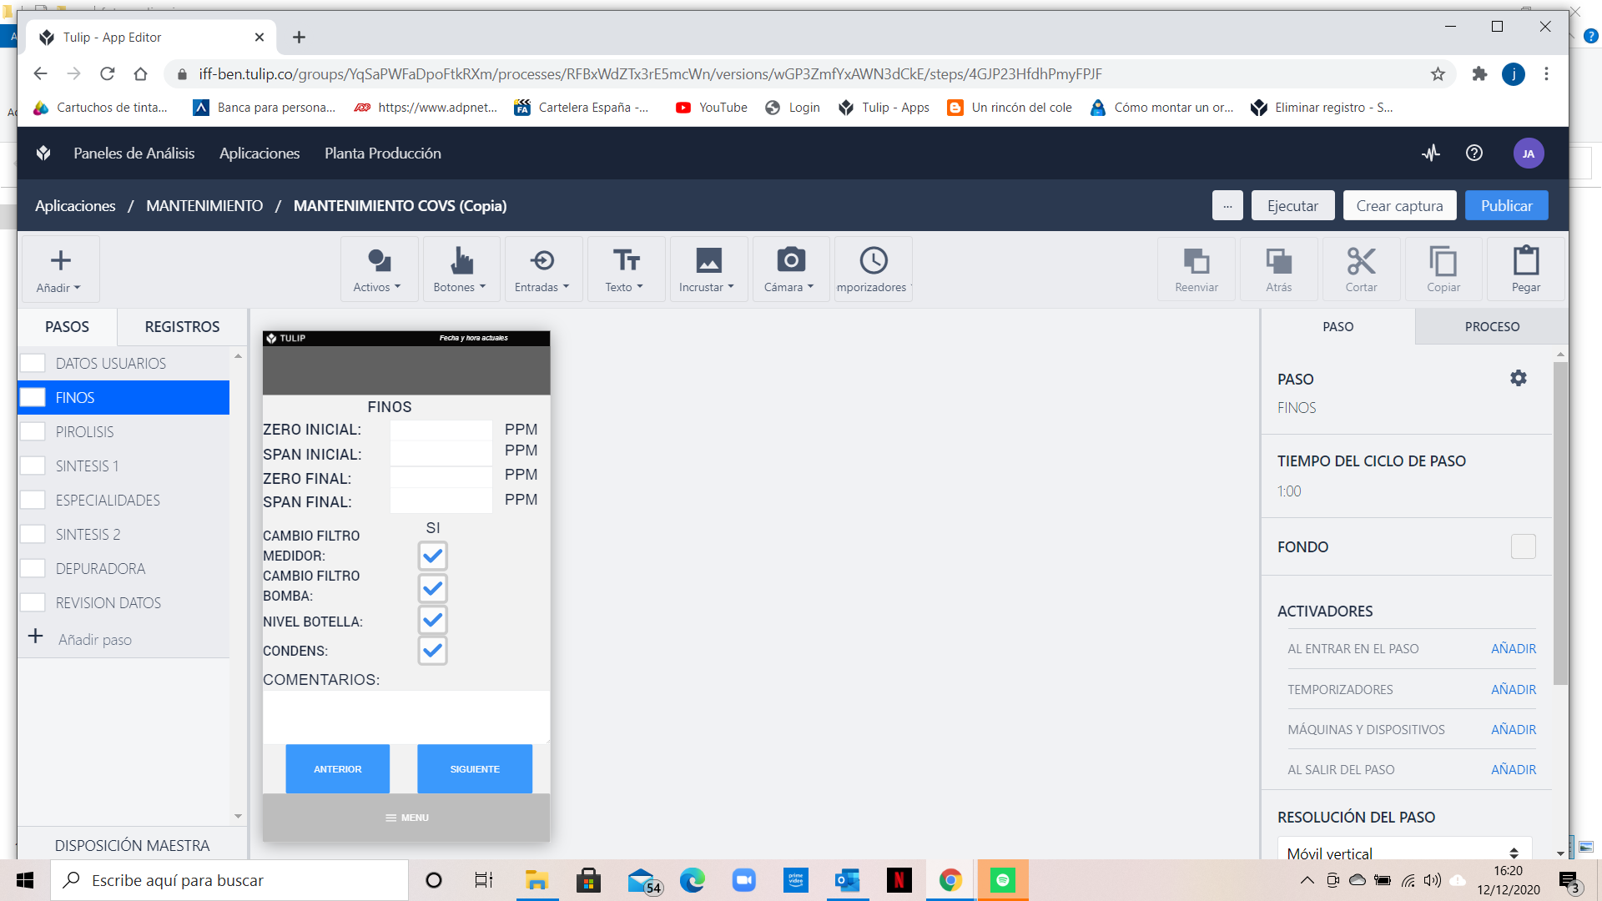Open the help question mark icon
The width and height of the screenshot is (1602, 901).
click(x=1474, y=154)
